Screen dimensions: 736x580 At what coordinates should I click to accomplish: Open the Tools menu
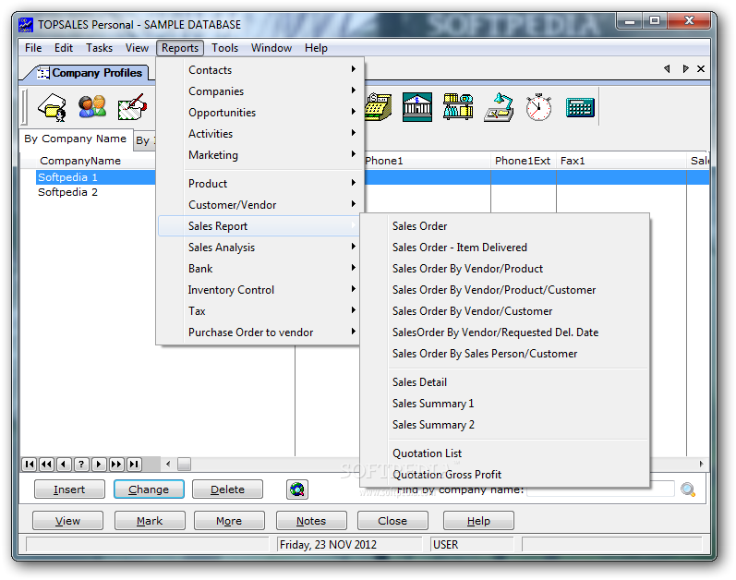click(224, 48)
